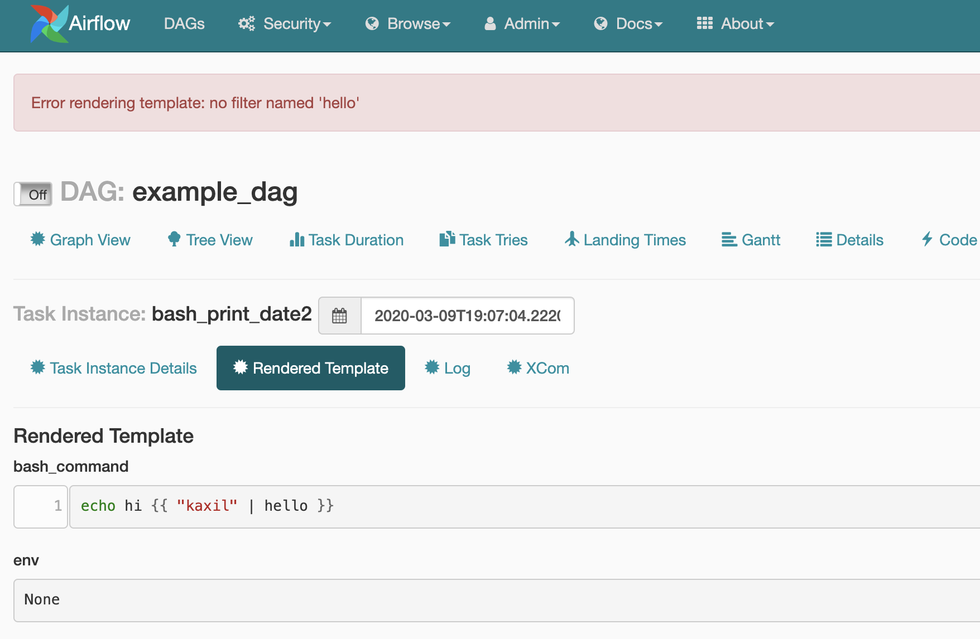Click the Details list icon

(824, 239)
